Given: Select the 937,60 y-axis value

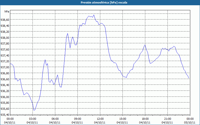Looking at the screenshot, I should (5, 49).
